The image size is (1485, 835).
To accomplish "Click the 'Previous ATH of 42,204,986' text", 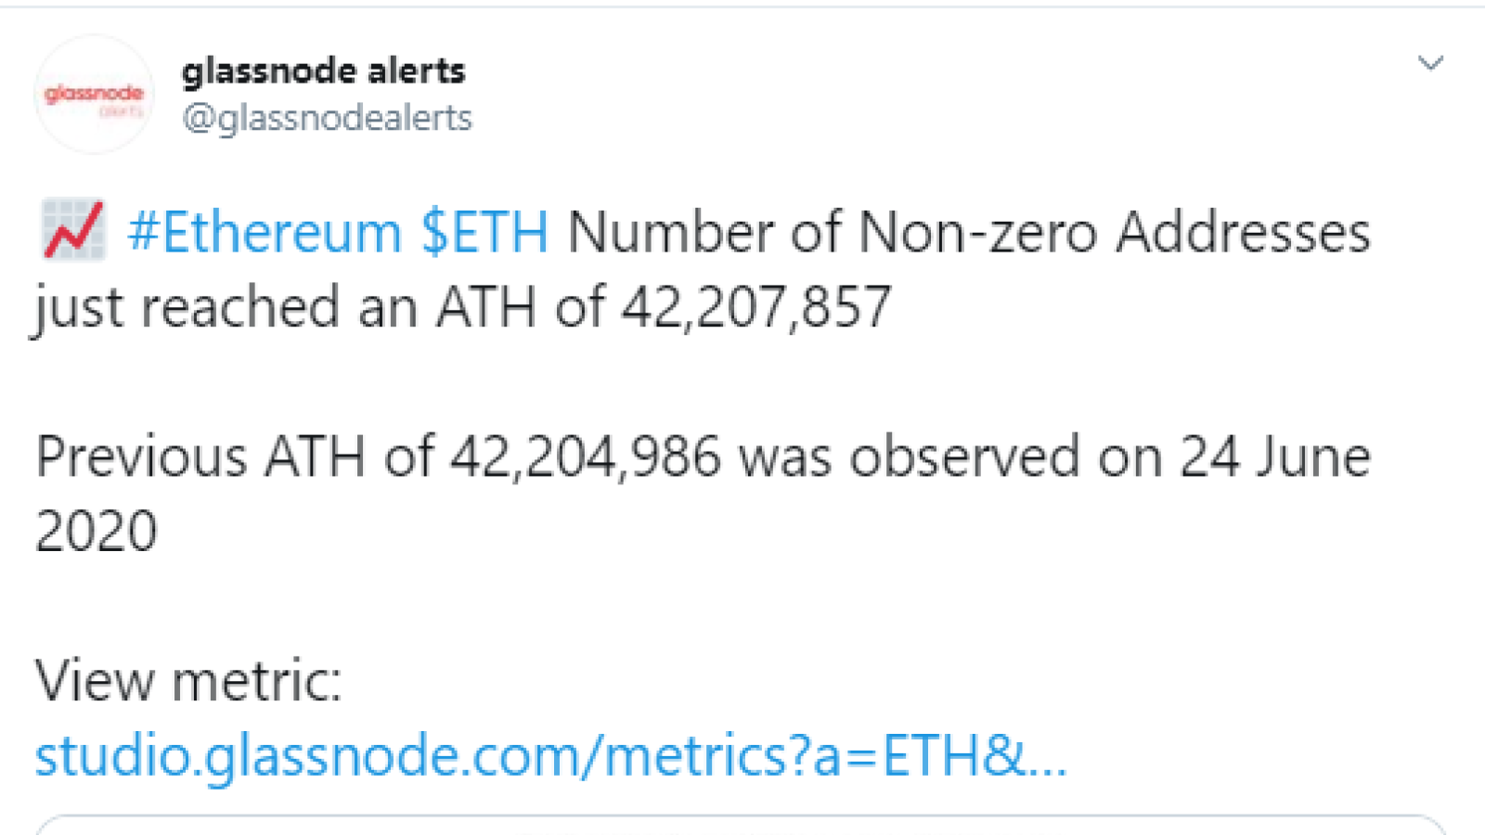I will [x=379, y=457].
